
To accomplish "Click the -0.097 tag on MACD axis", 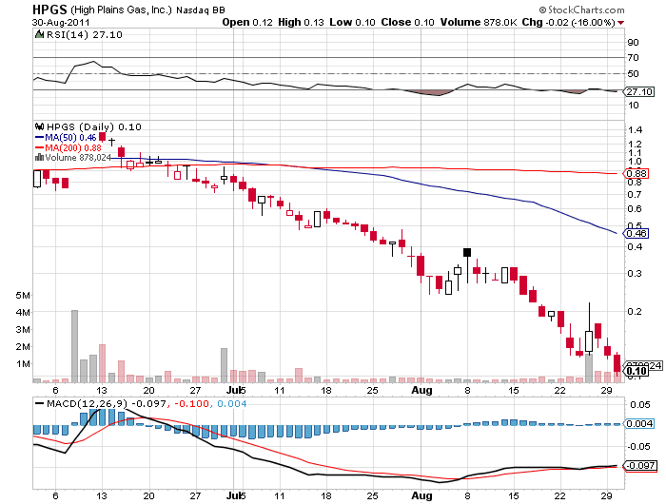I will 640,466.
